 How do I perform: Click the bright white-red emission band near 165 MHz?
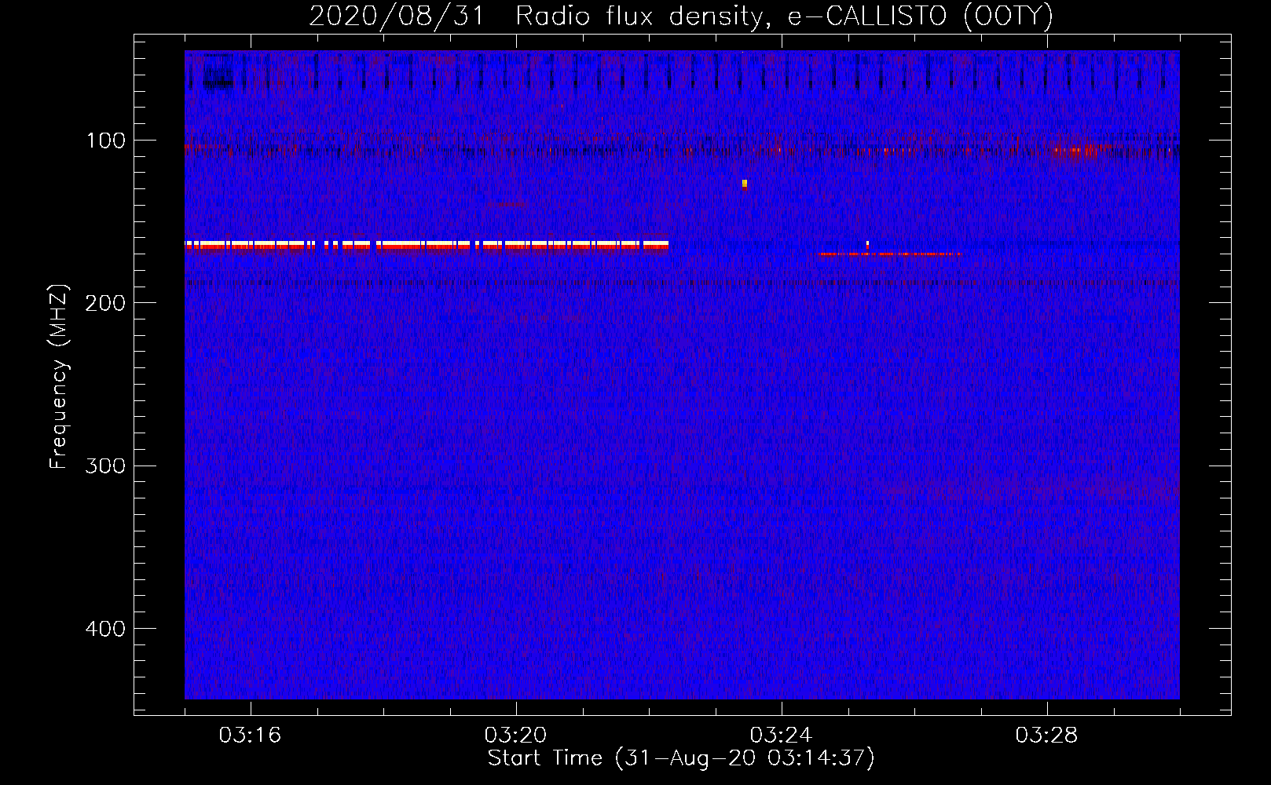click(x=427, y=245)
